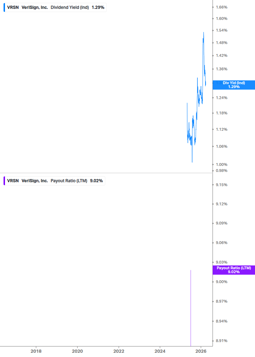
Task: Click the 8.91% tick on the payout axis
Action: [222, 341]
